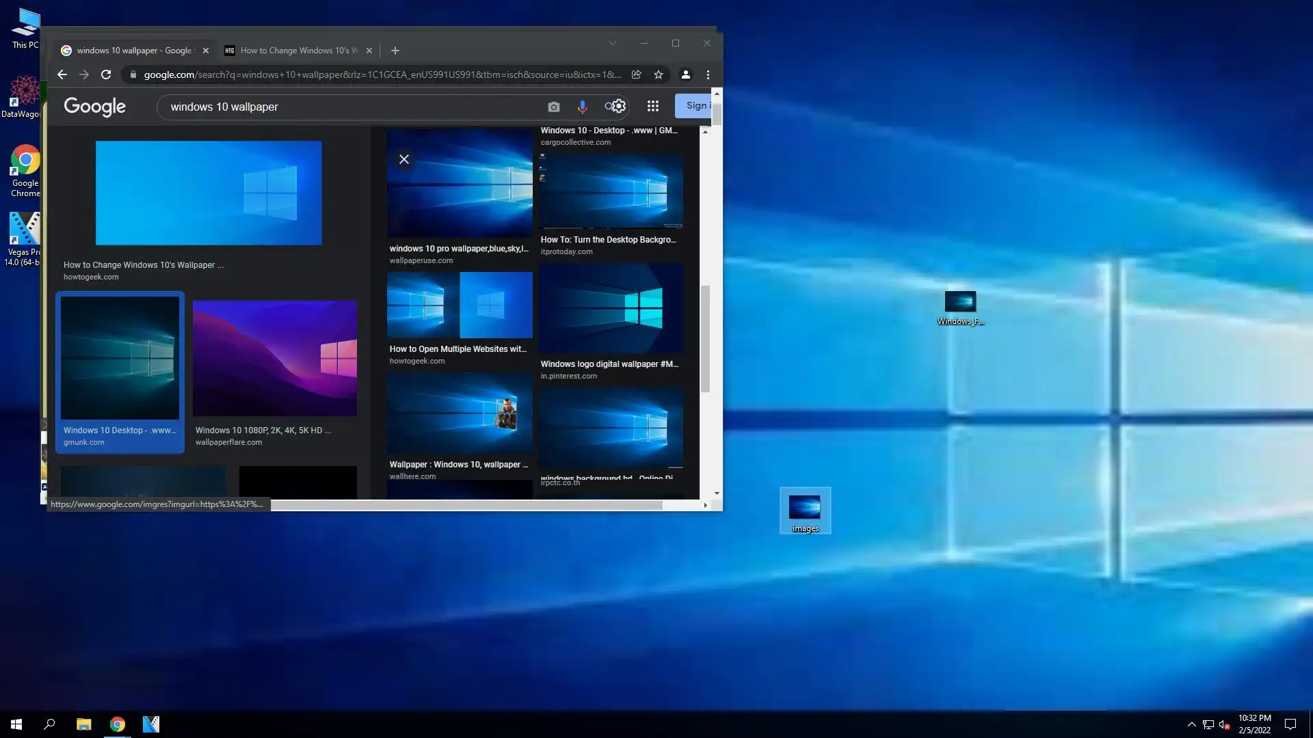Click in the Google search box
Viewport: 1313px width, 738px height.
click(349, 107)
